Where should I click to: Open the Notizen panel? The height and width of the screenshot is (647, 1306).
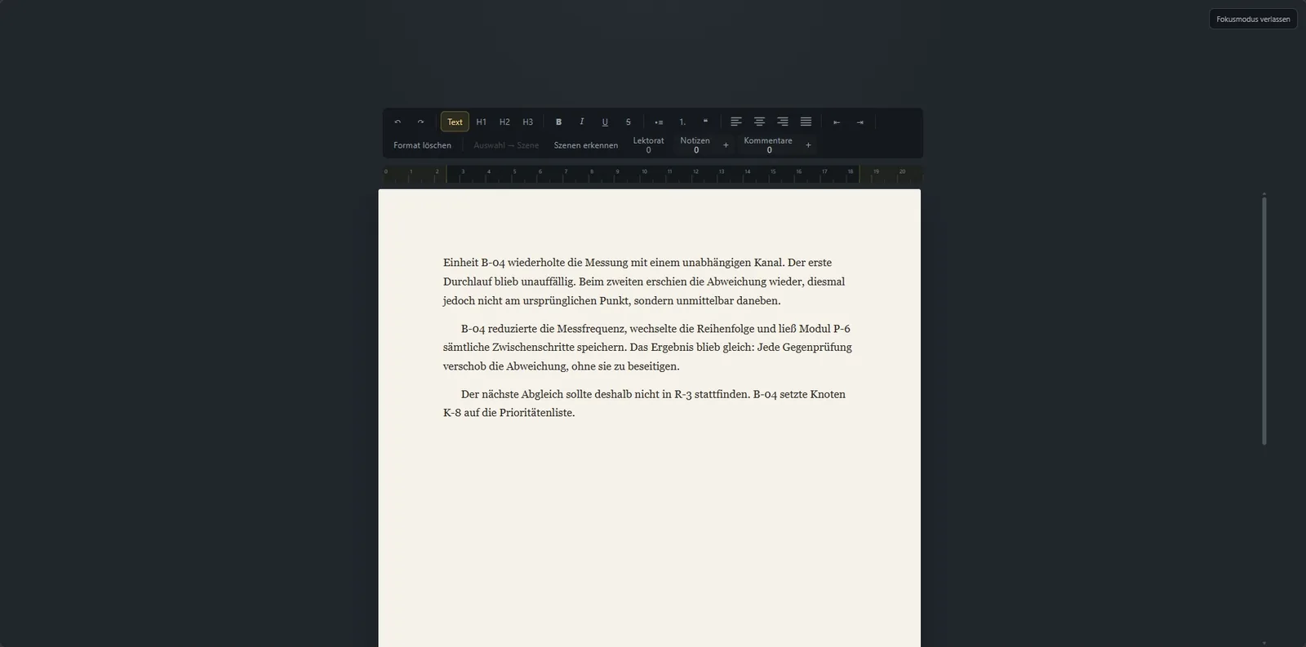(695, 145)
